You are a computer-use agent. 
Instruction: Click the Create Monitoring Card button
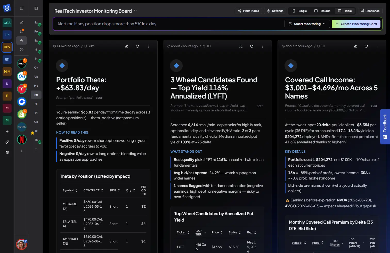coord(356,24)
